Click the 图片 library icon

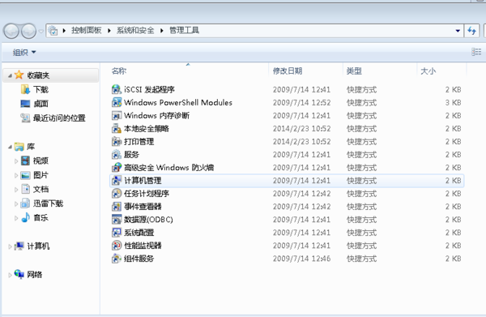25,175
